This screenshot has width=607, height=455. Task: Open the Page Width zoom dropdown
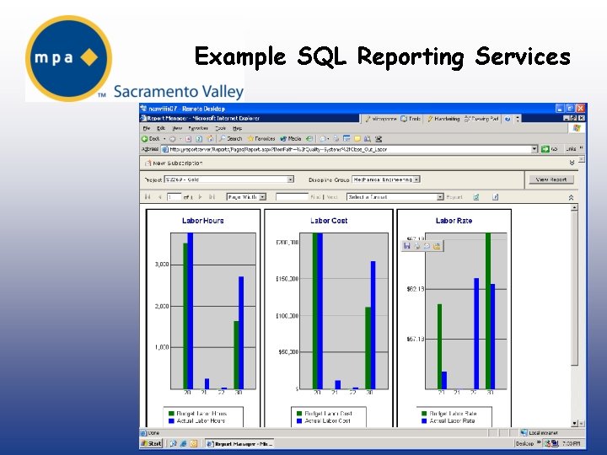246,197
